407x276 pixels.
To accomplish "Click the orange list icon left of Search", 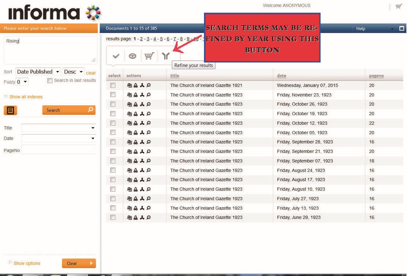I will point(10,110).
